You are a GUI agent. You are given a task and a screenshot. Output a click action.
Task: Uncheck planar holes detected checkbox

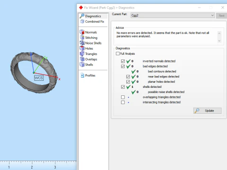128,82
